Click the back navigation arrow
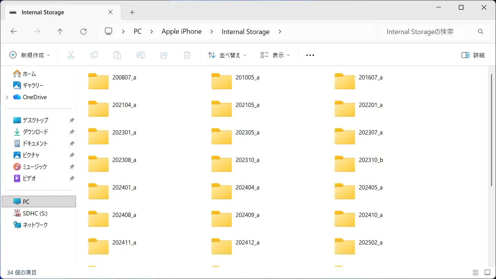 [14, 32]
